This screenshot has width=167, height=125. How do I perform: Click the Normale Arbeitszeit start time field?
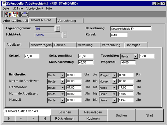click(74, 94)
